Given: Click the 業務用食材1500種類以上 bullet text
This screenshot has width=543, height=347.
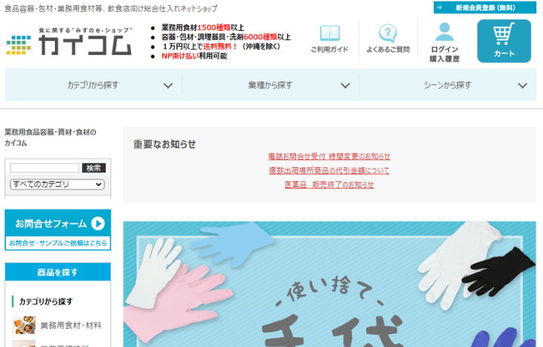Looking at the screenshot, I should pos(203,27).
